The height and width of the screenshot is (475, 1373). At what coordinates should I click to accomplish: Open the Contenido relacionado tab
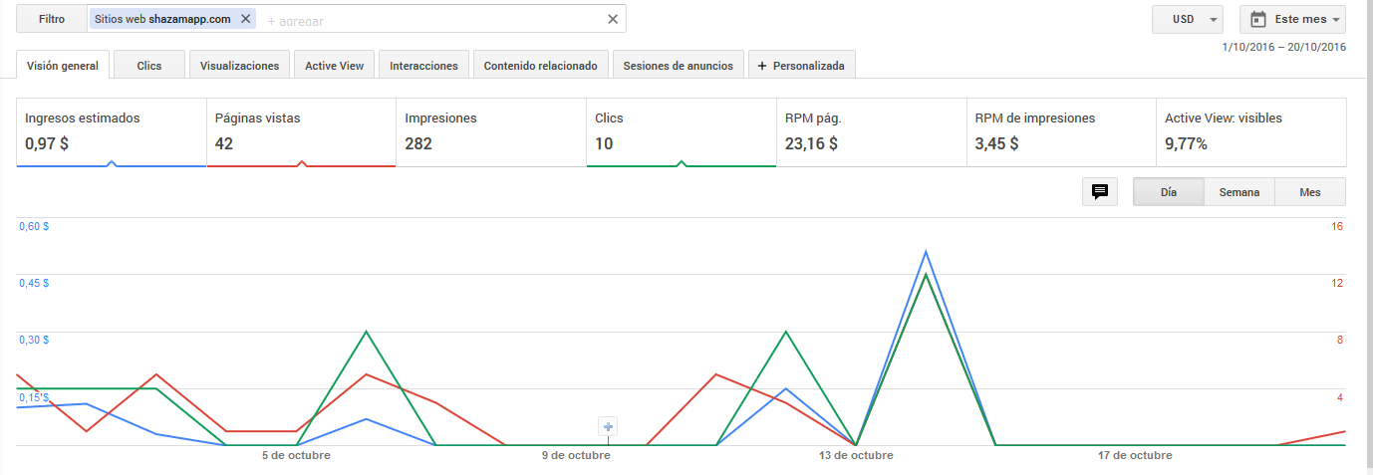541,66
